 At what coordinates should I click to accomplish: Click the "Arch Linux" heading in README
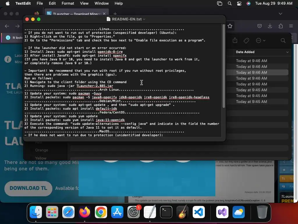click(x=109, y=90)
